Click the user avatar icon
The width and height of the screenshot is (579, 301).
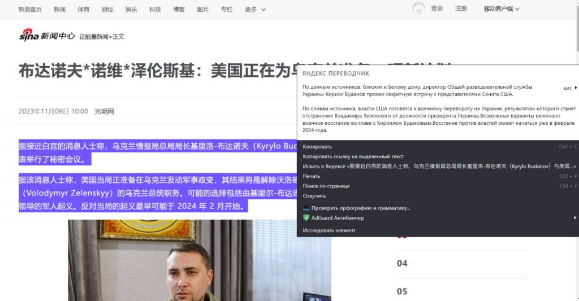click(x=418, y=8)
